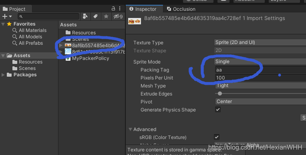
Task: Click the Project panel search field
Action: (x=48, y=16)
